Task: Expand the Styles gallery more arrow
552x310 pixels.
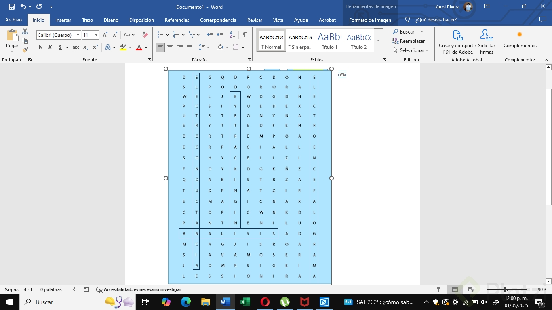Action: [x=379, y=40]
